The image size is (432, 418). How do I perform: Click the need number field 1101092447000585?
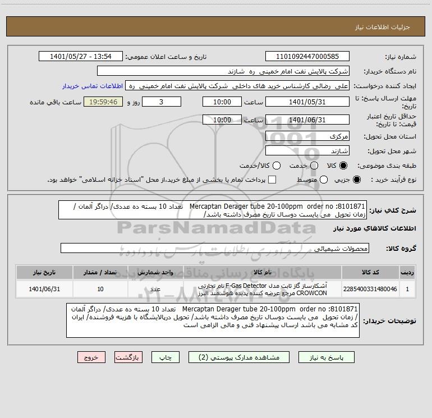[307, 56]
